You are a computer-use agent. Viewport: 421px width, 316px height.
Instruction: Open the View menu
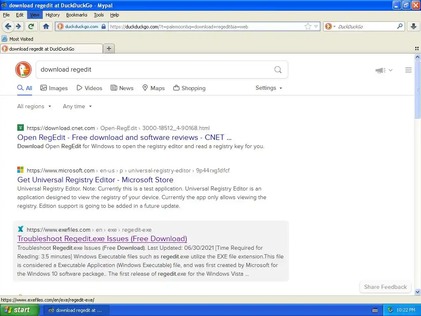click(x=35, y=15)
